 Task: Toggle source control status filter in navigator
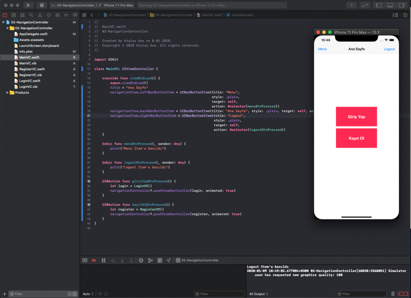[75, 294]
